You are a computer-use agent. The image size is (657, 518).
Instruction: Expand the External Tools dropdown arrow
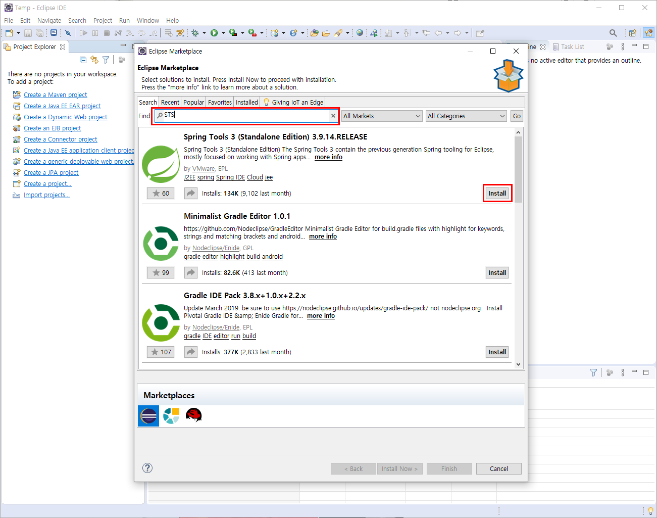point(262,33)
